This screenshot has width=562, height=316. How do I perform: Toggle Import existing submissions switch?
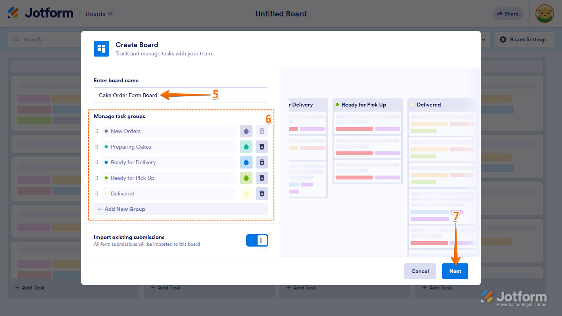[x=257, y=240]
